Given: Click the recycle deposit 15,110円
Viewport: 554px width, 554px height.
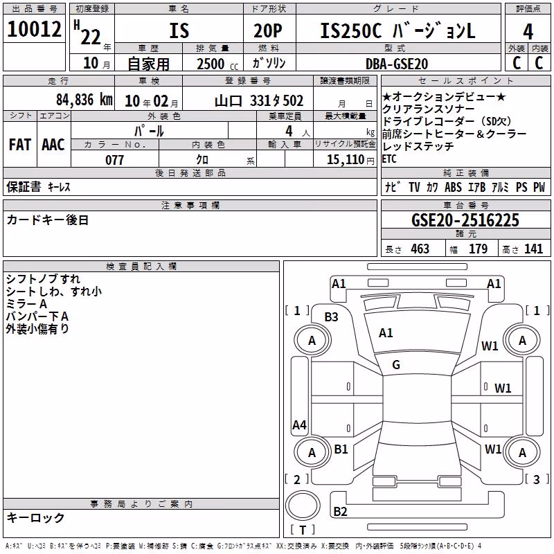Looking at the screenshot, I should pos(350,160).
